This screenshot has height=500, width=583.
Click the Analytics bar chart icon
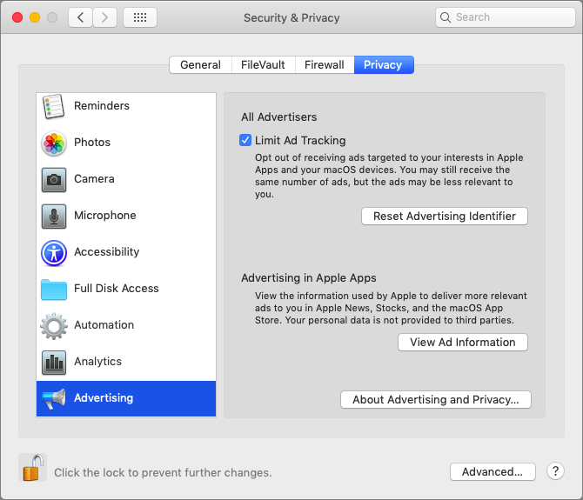[x=54, y=363]
